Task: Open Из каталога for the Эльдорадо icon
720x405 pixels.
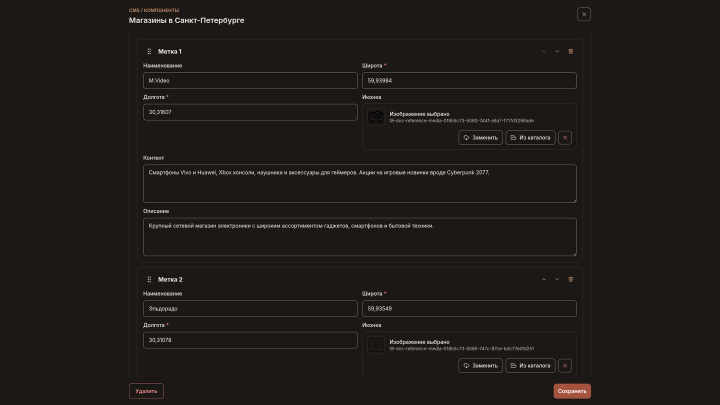Action: click(x=530, y=365)
